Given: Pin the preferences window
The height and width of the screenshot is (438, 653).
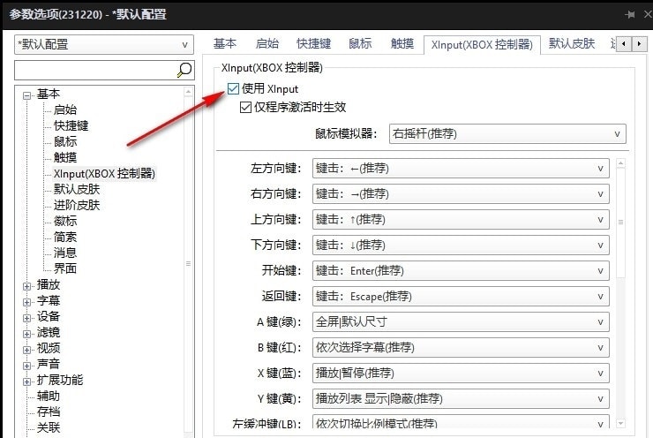Looking at the screenshot, I should (x=630, y=15).
